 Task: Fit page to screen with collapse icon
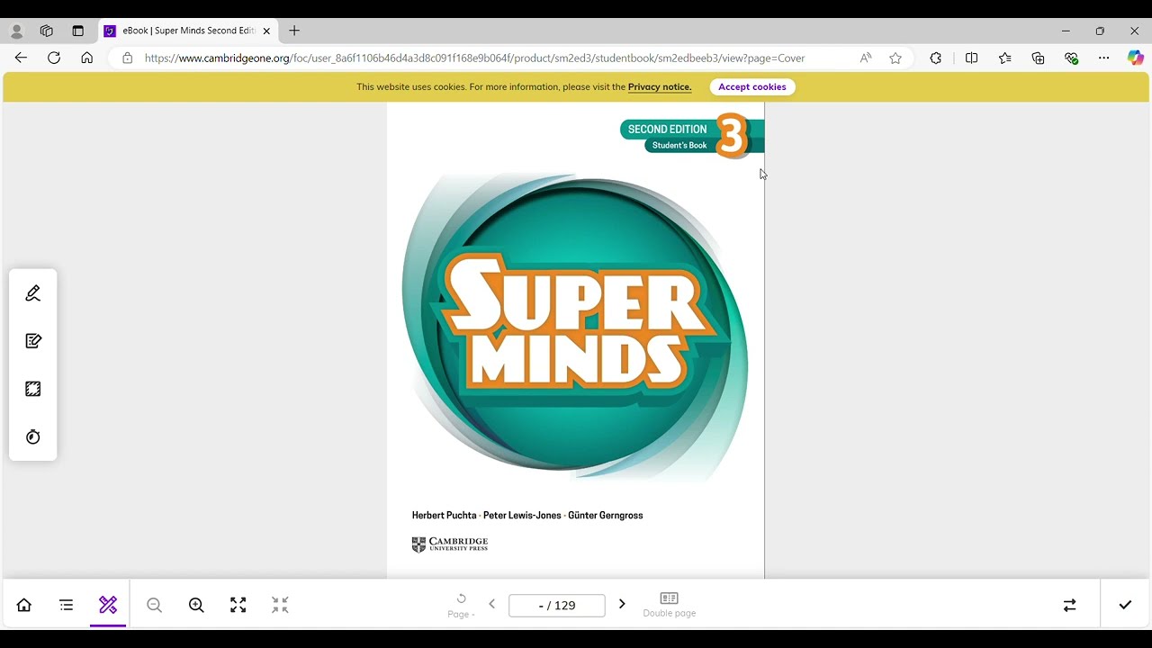(x=280, y=605)
